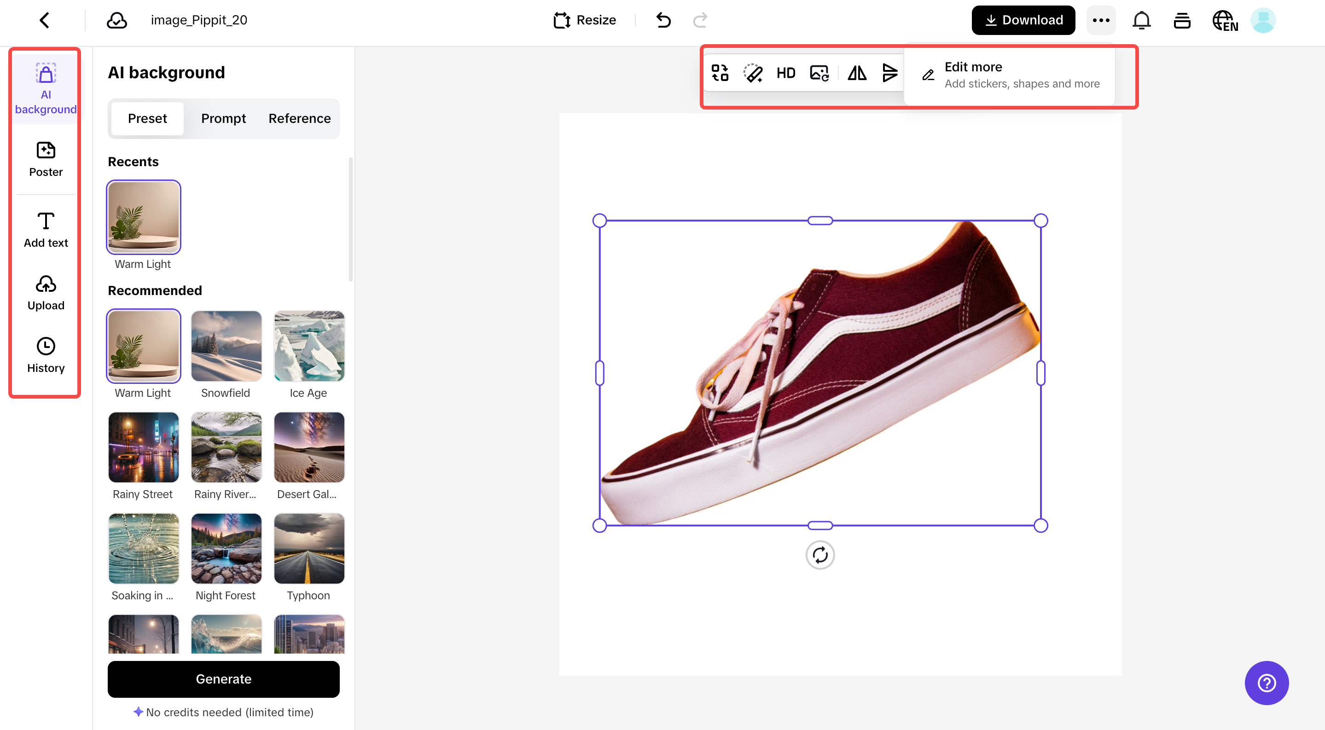Viewport: 1325px width, 730px height.
Task: Open the three-dot more options menu
Action: [1101, 20]
